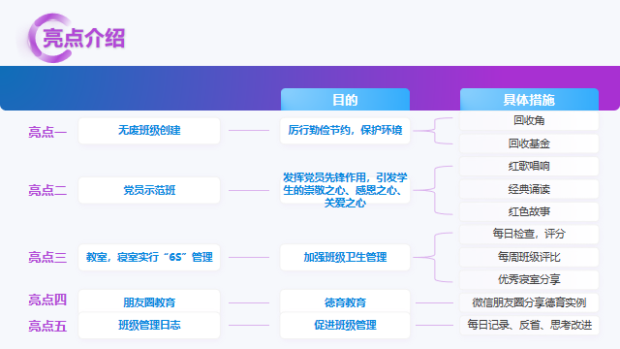
Task: Select the 微信朋友圈分享德育实例 item
Action: (529, 302)
